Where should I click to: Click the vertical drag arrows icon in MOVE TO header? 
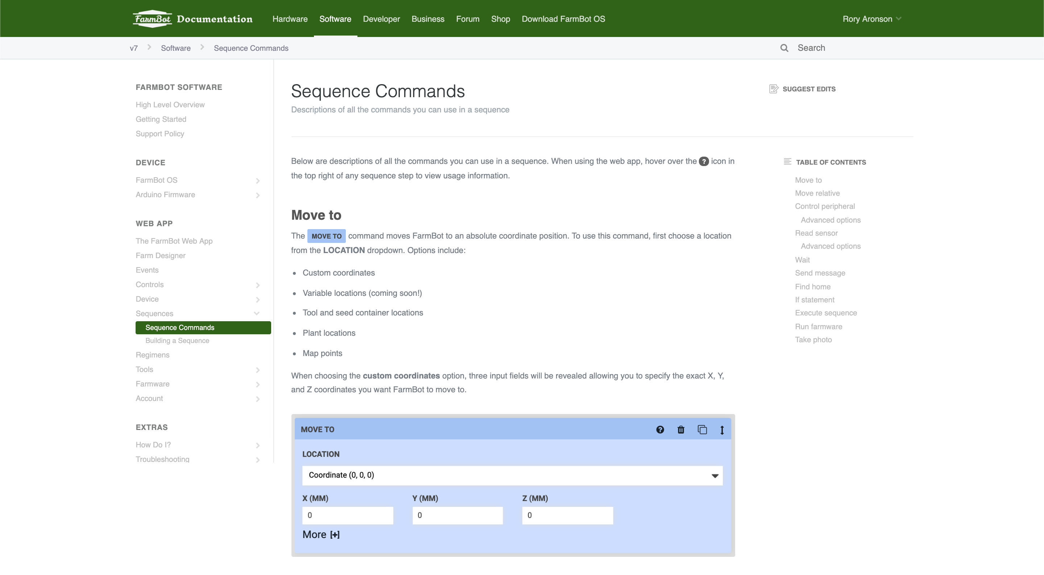click(x=722, y=430)
